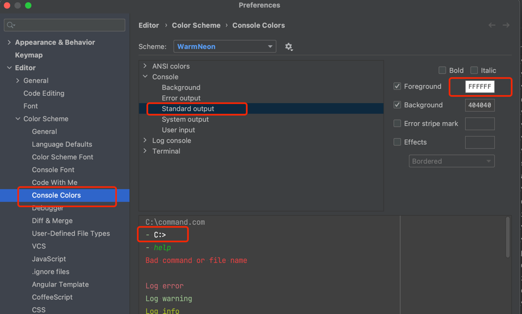Click 'Bad command or file name' preview text

click(x=196, y=260)
